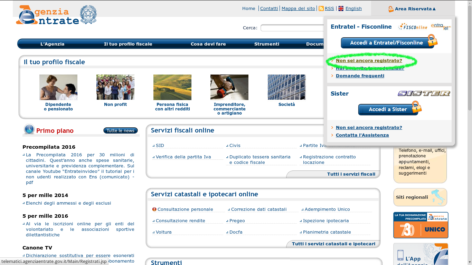Select the Imprenditore artigiano photo
Viewport: 472px width, 265px height.
[229, 87]
